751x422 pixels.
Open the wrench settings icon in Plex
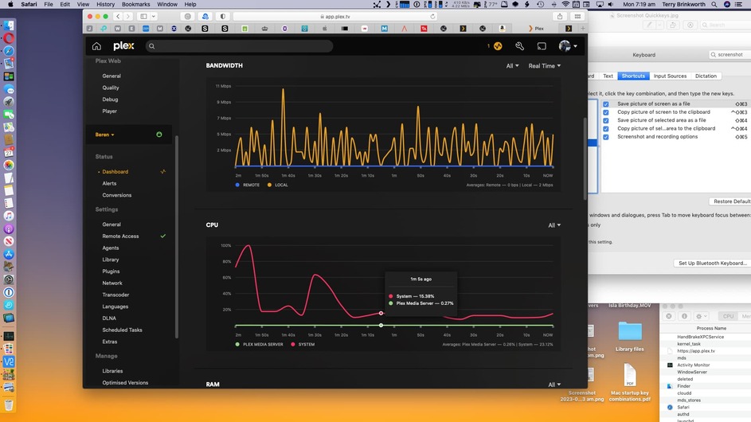(520, 46)
